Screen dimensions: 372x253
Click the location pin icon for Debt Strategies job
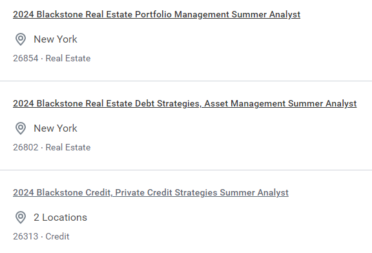21,128
